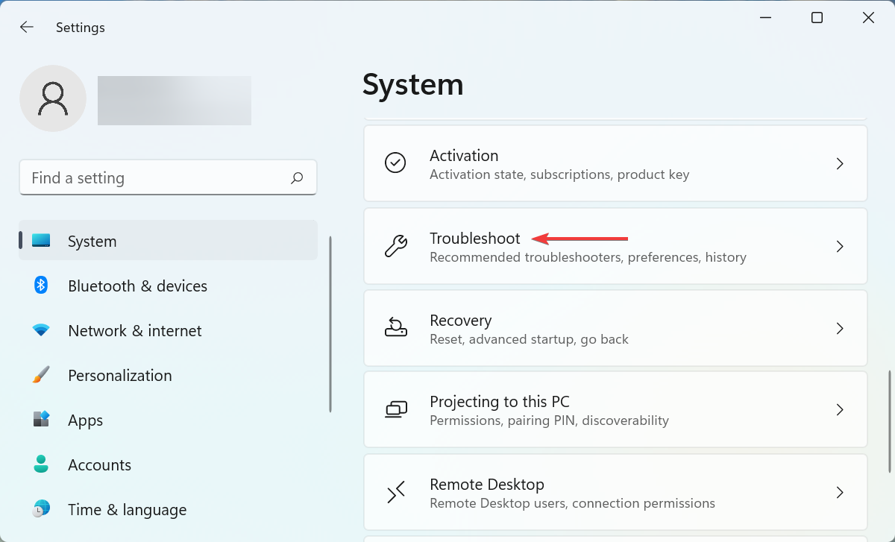This screenshot has width=895, height=542.
Task: Click the user profile avatar
Action: 53,98
